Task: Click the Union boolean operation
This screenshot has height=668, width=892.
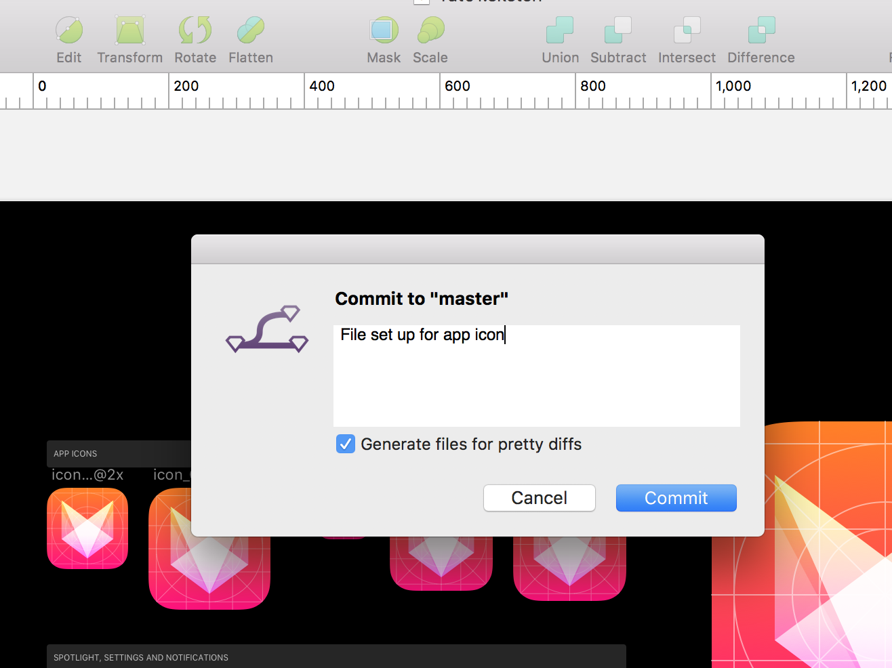Action: [x=560, y=41]
